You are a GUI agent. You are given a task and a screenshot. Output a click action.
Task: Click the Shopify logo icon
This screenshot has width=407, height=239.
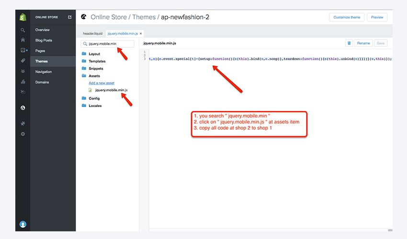click(x=23, y=17)
